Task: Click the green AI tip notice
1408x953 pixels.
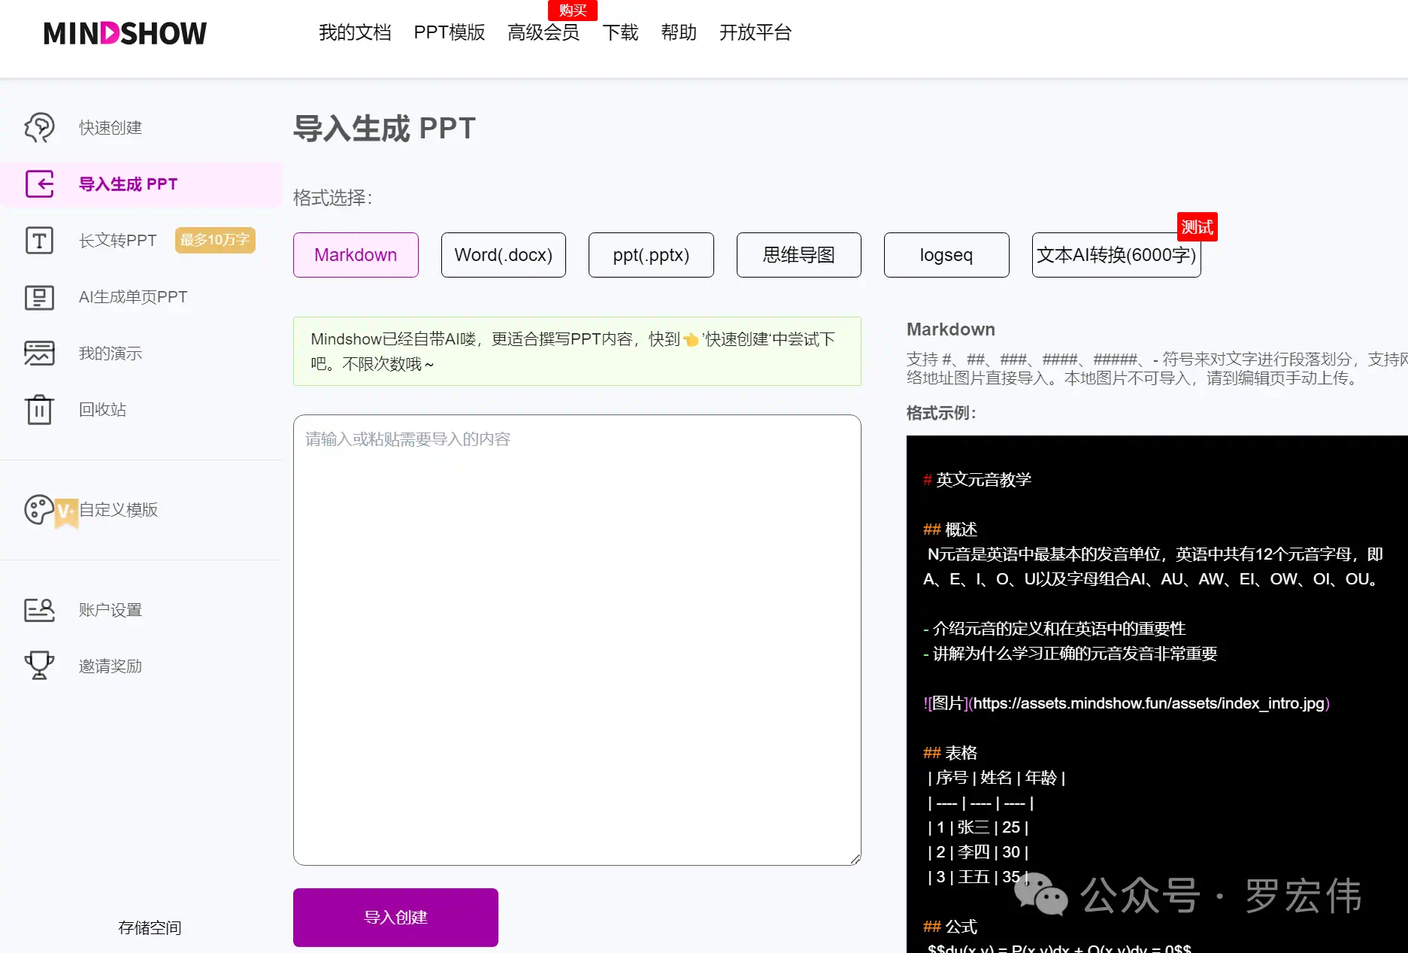Action: (x=577, y=351)
